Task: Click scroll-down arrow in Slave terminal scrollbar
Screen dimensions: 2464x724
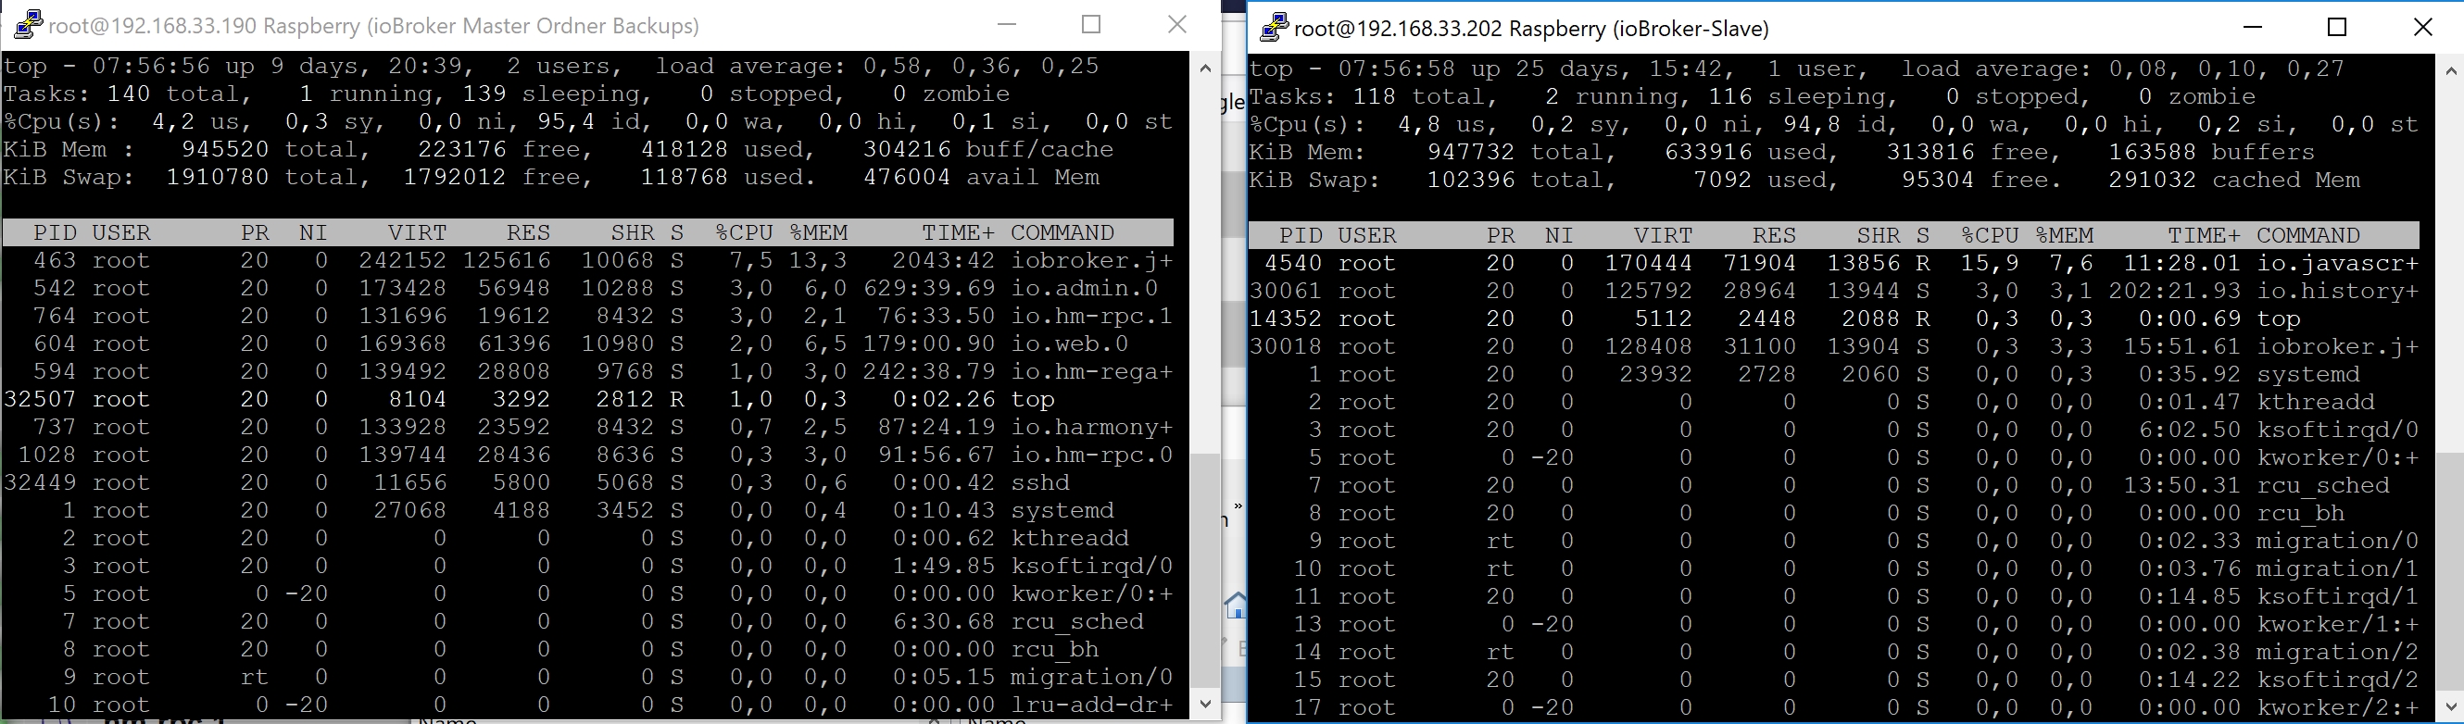Action: tap(2450, 706)
